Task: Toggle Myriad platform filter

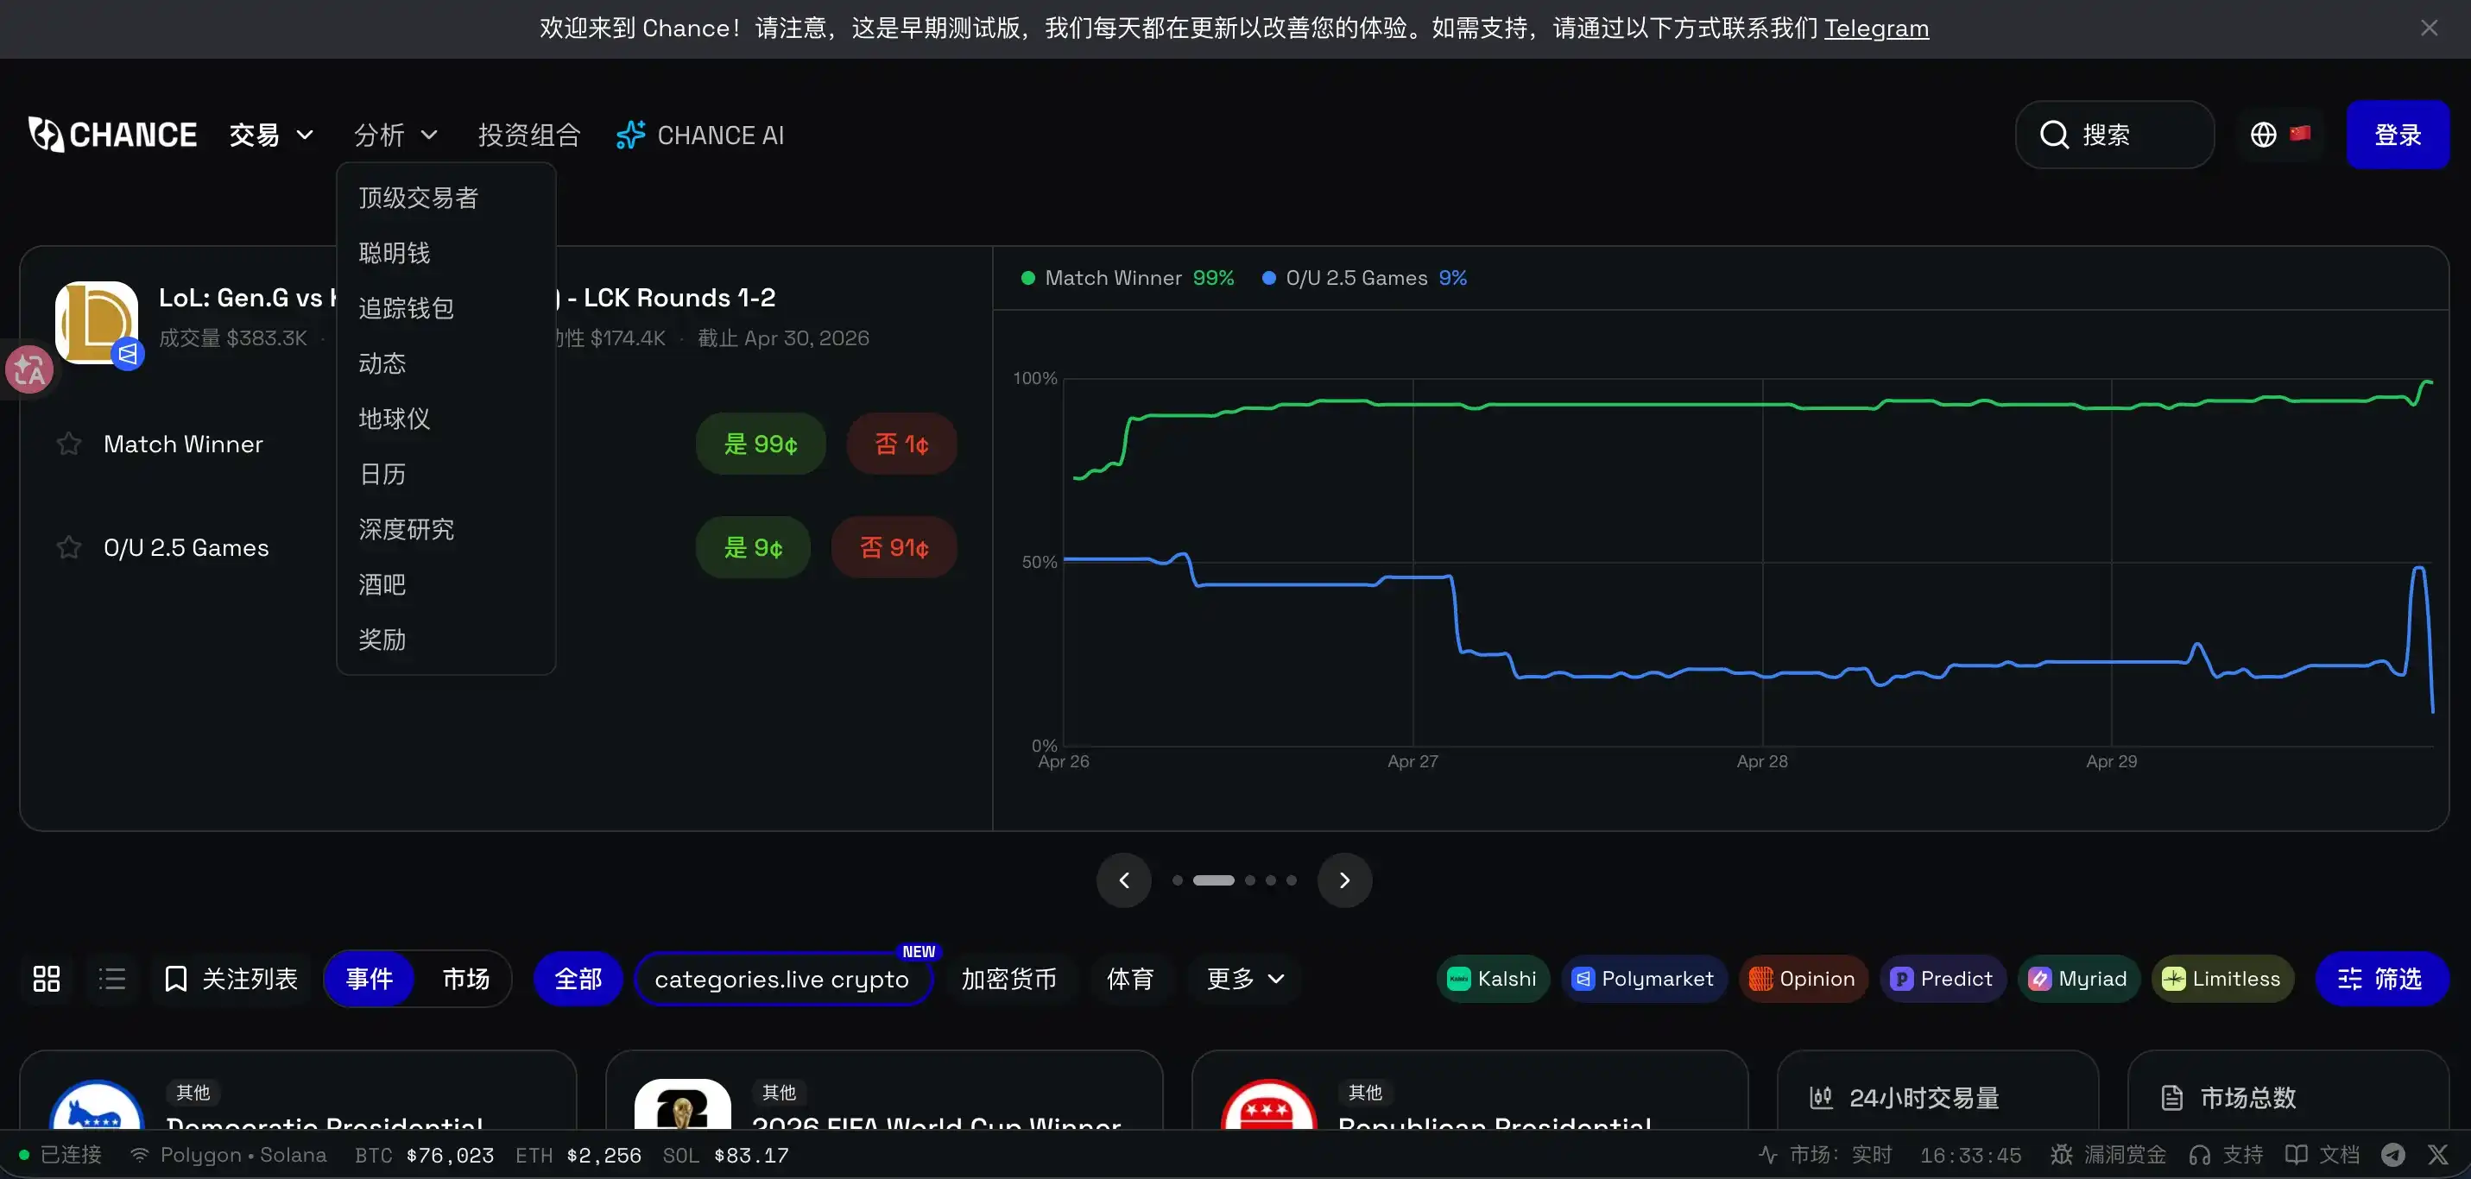Action: pyautogui.click(x=2080, y=980)
